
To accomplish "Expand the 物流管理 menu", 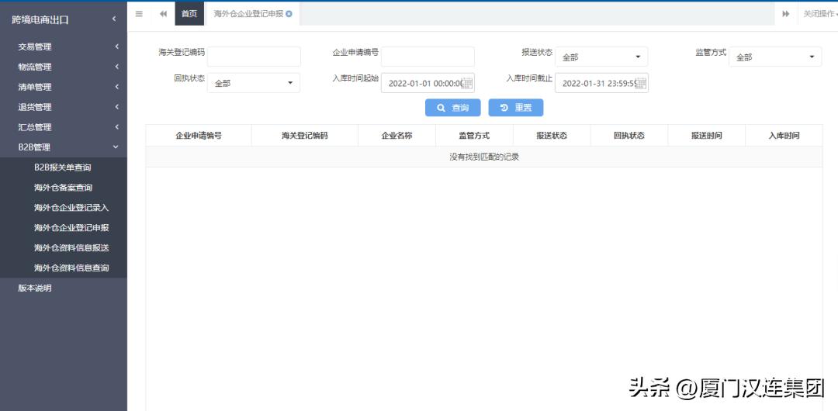I will click(64, 67).
